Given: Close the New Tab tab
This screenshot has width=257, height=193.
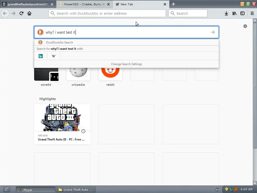Looking at the screenshot, I should [165, 4].
